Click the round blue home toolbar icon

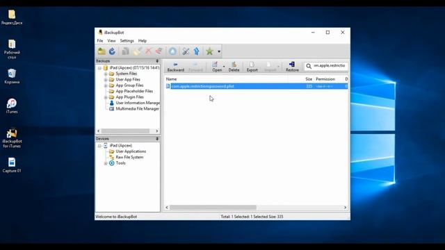coord(172,51)
